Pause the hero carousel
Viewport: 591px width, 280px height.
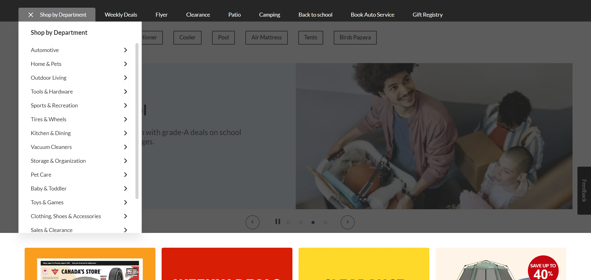(x=278, y=222)
